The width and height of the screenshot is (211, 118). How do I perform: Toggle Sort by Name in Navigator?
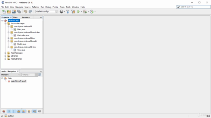[34, 111]
